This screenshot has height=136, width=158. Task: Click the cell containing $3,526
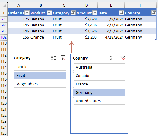[x=87, y=31]
